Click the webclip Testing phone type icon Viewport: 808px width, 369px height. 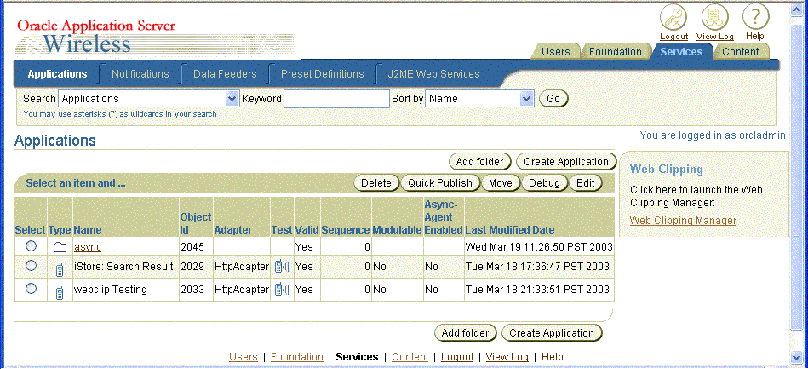click(x=60, y=292)
